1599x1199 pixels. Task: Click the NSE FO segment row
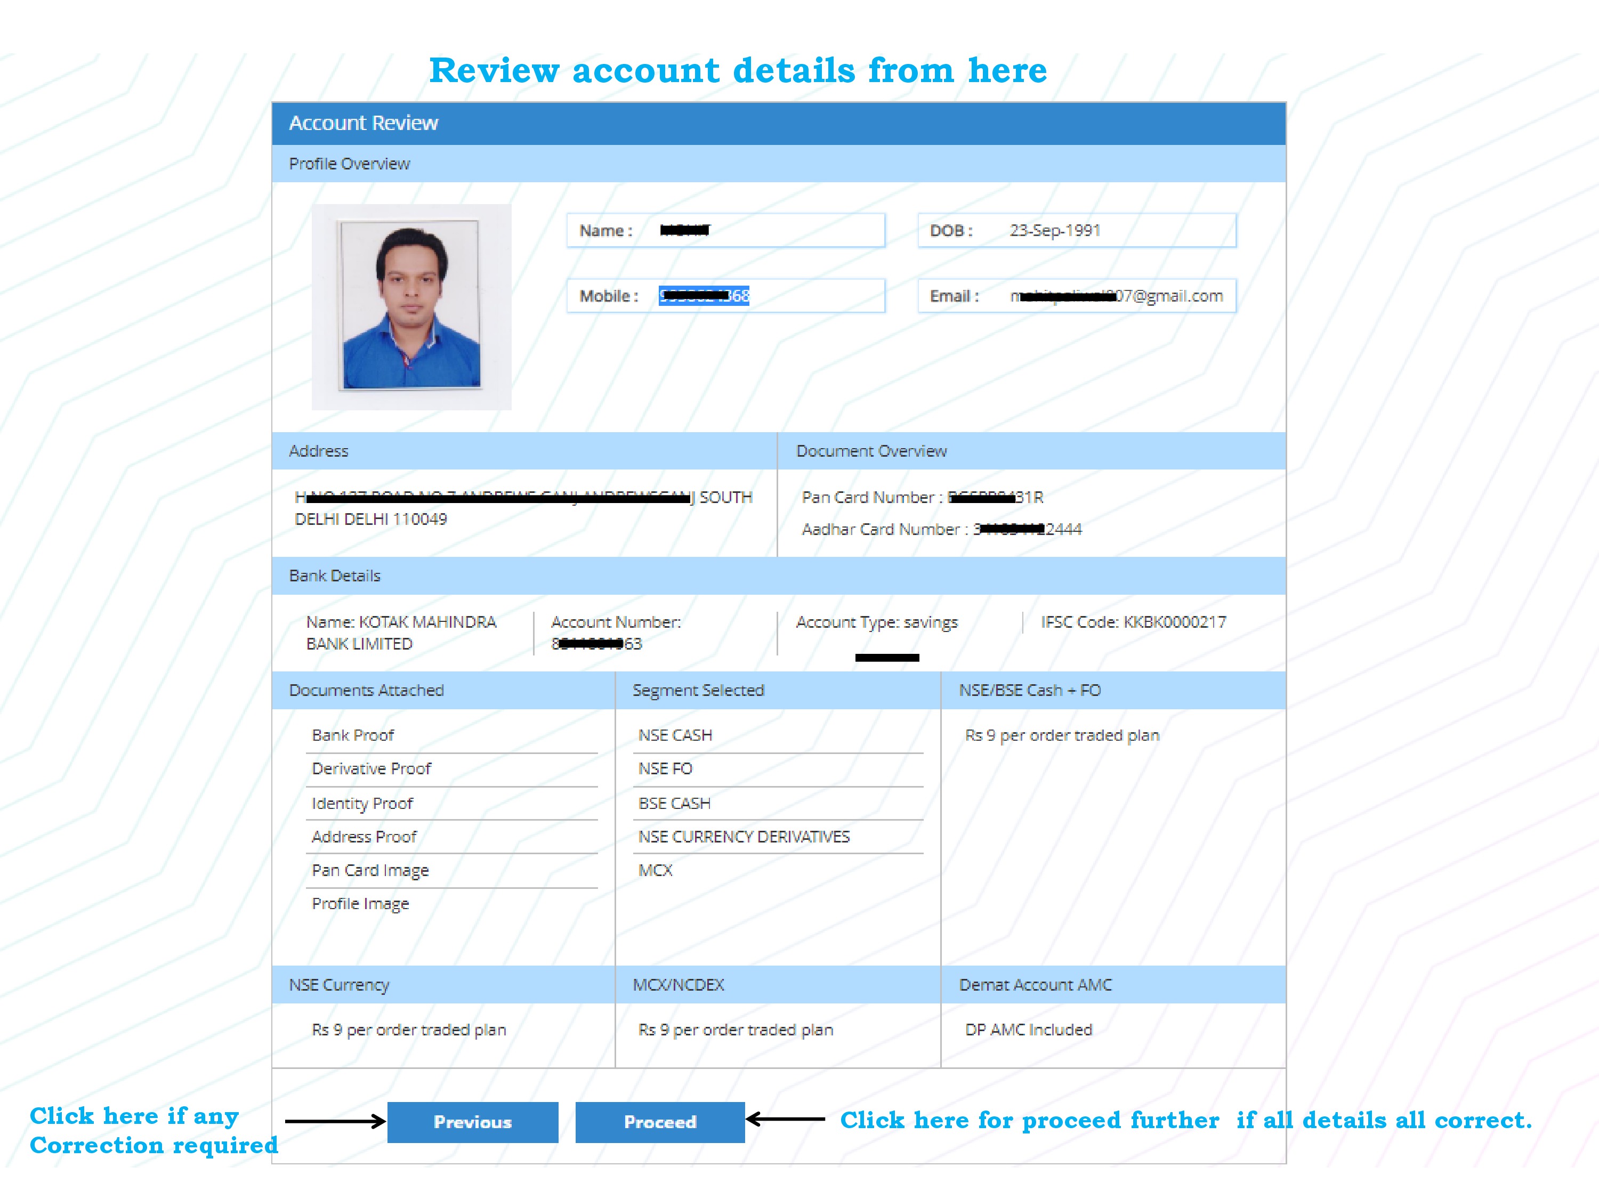click(x=665, y=768)
